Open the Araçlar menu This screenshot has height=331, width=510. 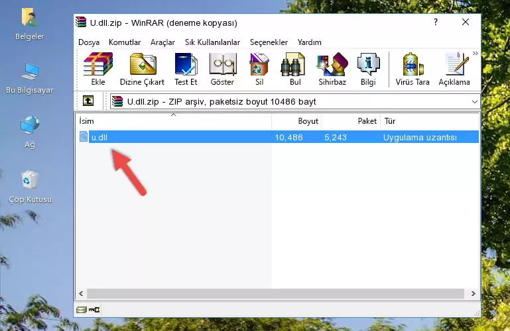pyautogui.click(x=162, y=42)
